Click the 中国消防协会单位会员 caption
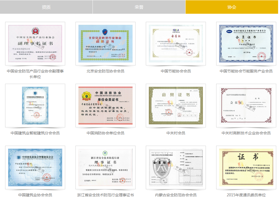 click(x=106, y=133)
